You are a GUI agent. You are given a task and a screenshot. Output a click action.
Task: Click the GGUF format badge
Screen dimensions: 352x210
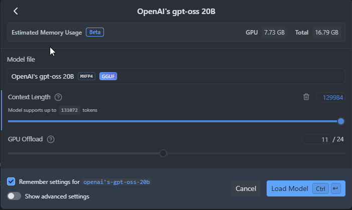point(108,77)
